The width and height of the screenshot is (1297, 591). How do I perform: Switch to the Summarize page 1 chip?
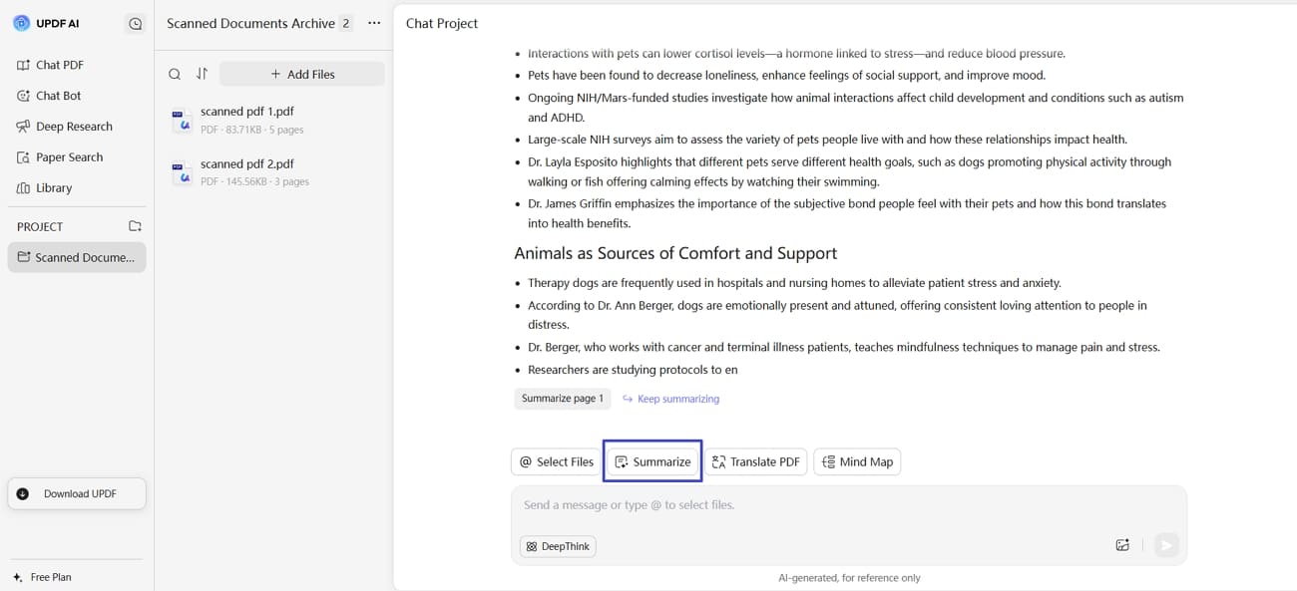(x=563, y=398)
